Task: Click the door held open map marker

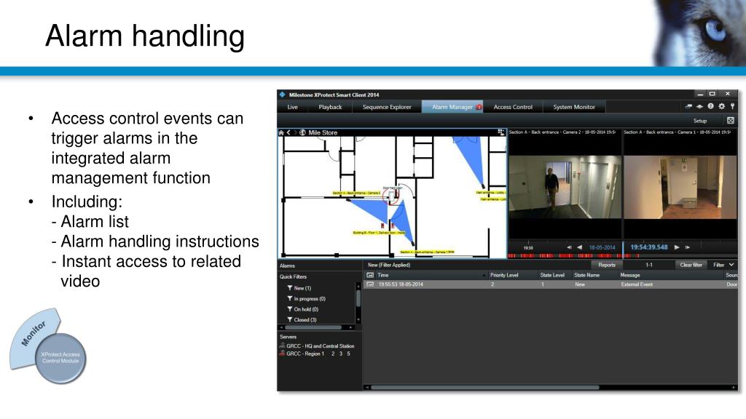Action: pos(391,196)
